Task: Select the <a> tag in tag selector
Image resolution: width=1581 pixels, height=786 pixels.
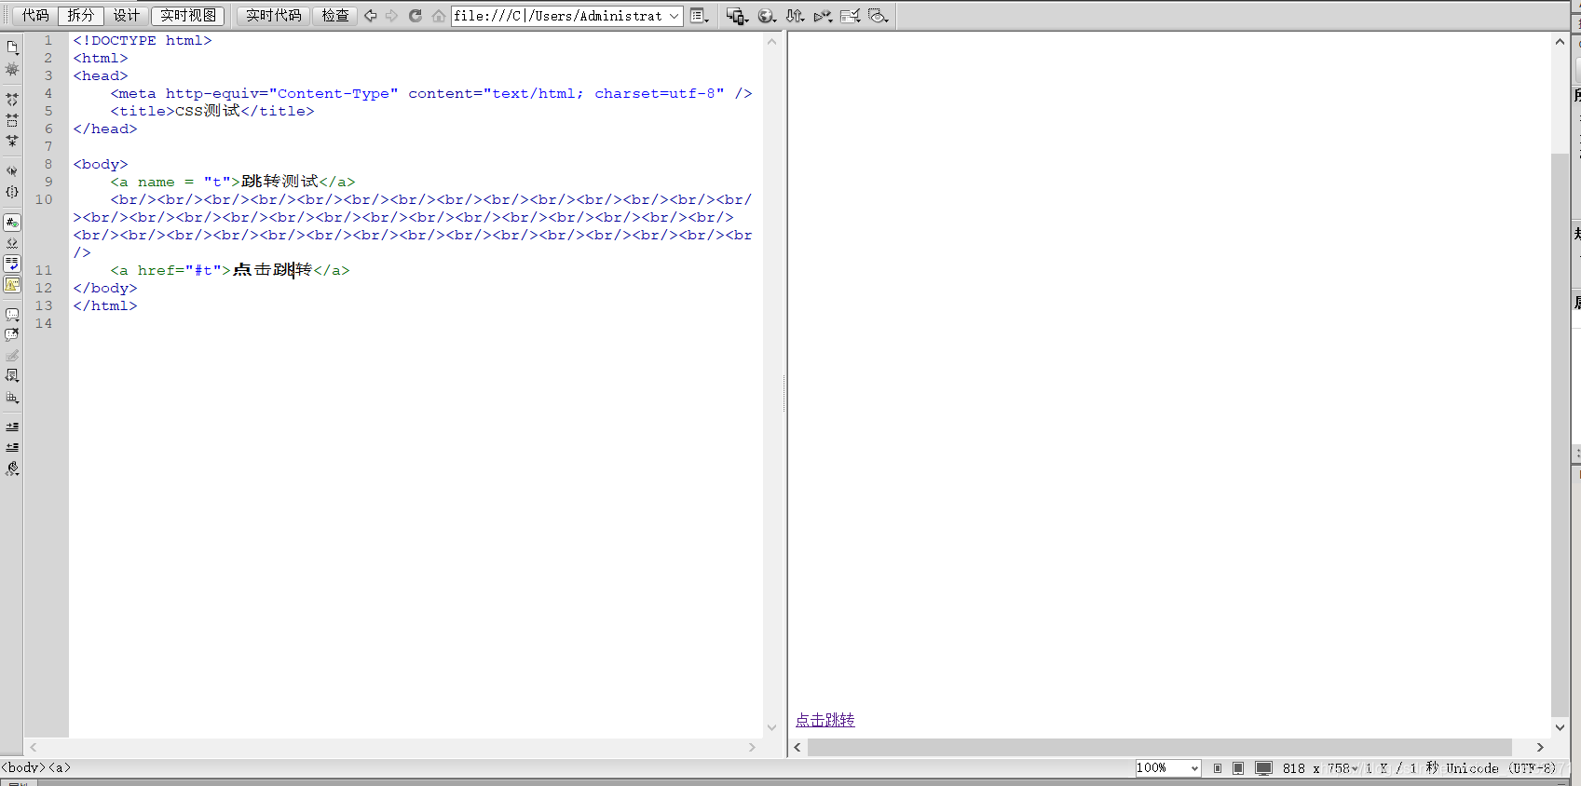Action: (x=60, y=767)
